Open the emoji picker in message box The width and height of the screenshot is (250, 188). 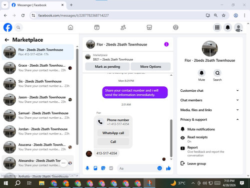tap(159, 168)
